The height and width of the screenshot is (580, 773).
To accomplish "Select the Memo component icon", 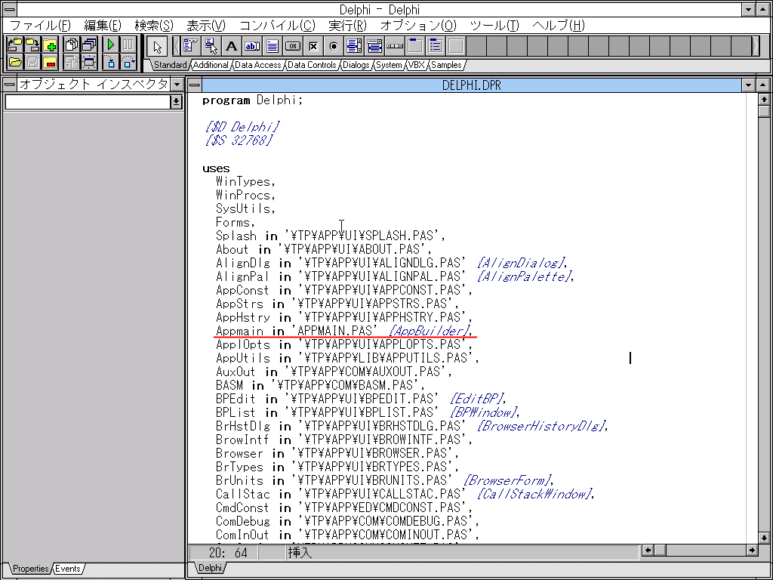I will click(273, 46).
